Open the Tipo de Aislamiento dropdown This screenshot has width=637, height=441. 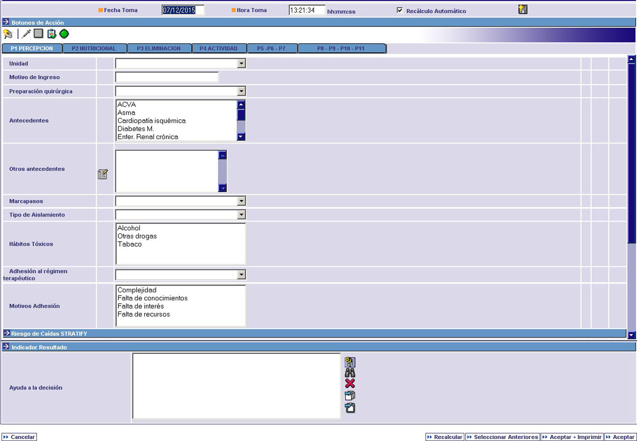tap(241, 215)
